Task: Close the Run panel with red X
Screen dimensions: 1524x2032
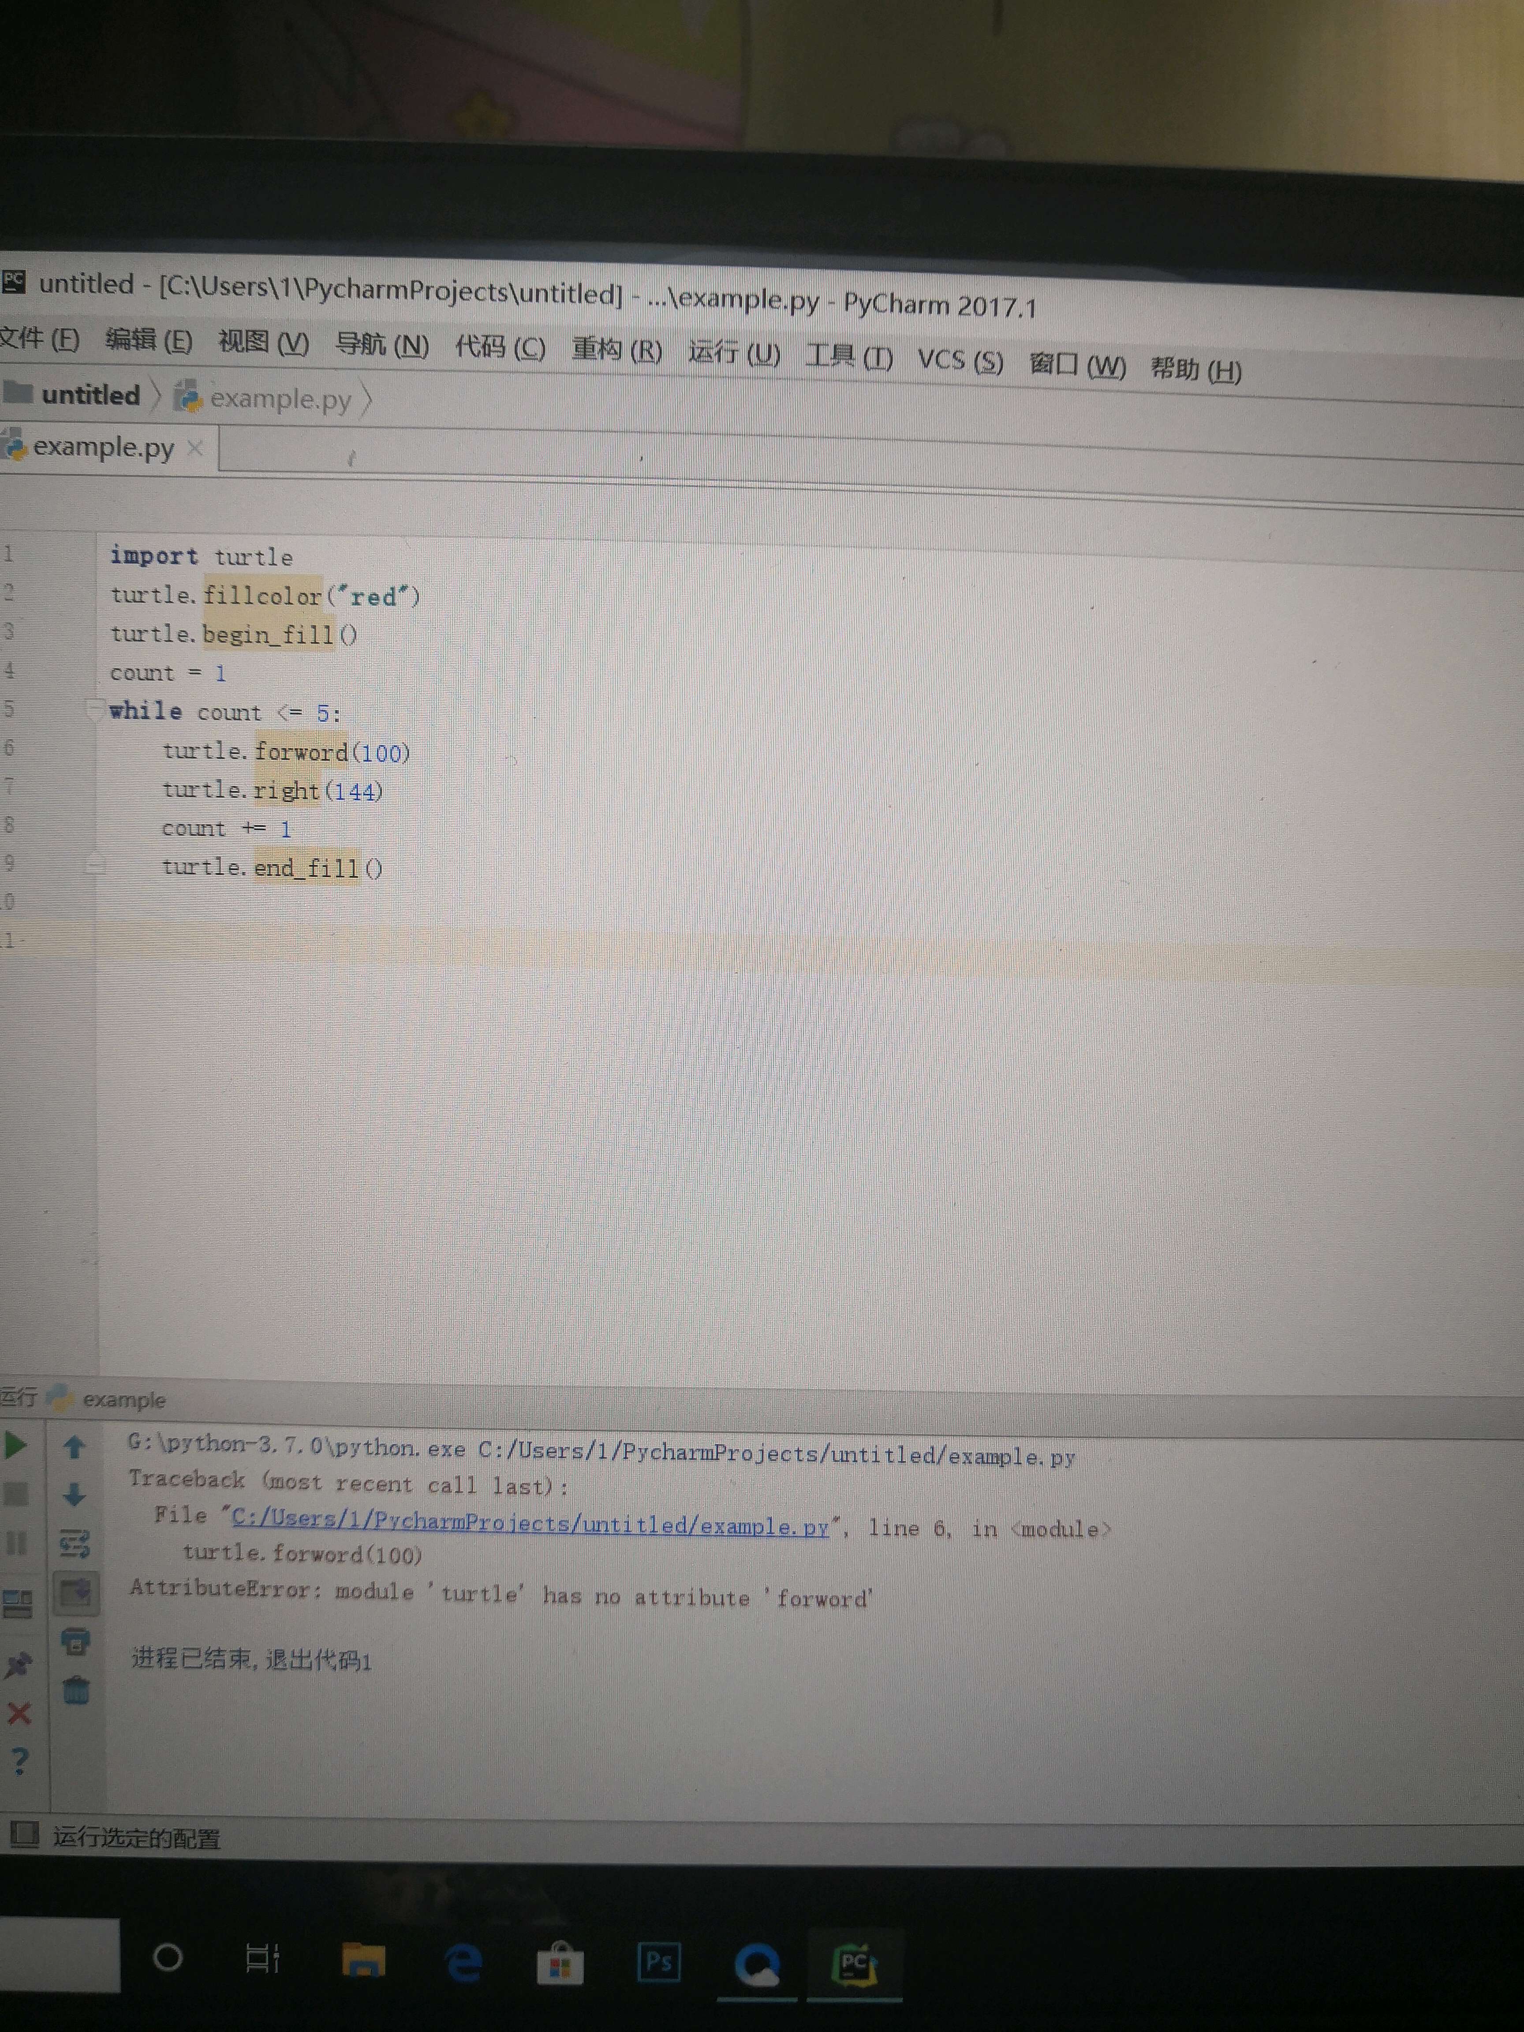Action: click(x=19, y=1713)
